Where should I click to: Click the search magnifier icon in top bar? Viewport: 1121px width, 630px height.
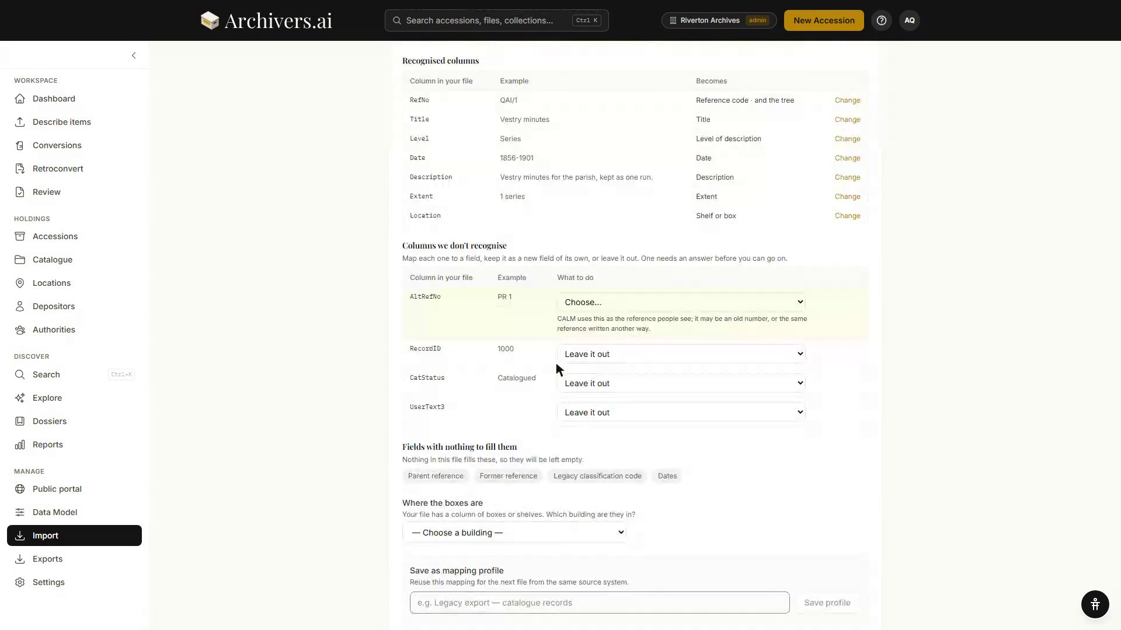397,20
